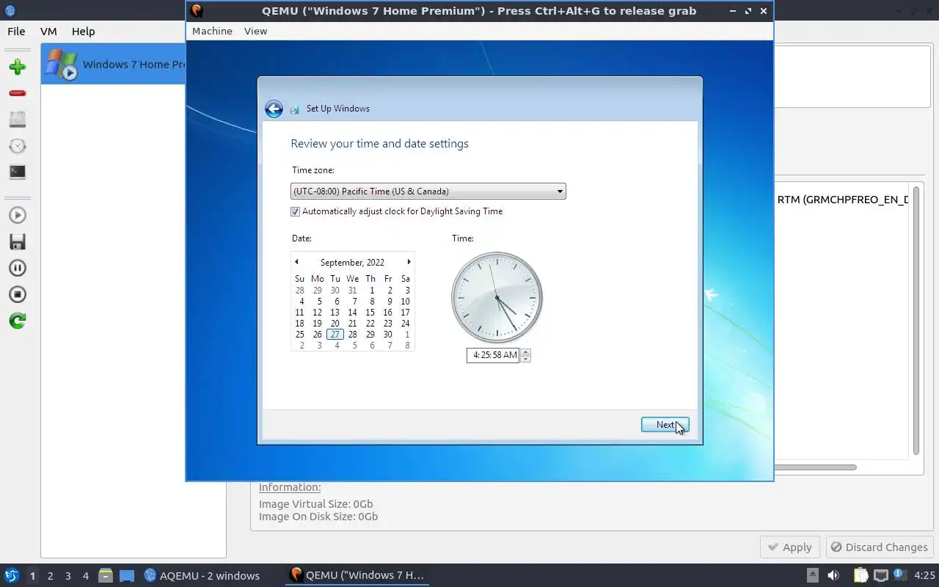Image resolution: width=939 pixels, height=587 pixels.
Task: Open AQEMU Help menu
Action: 83,32
